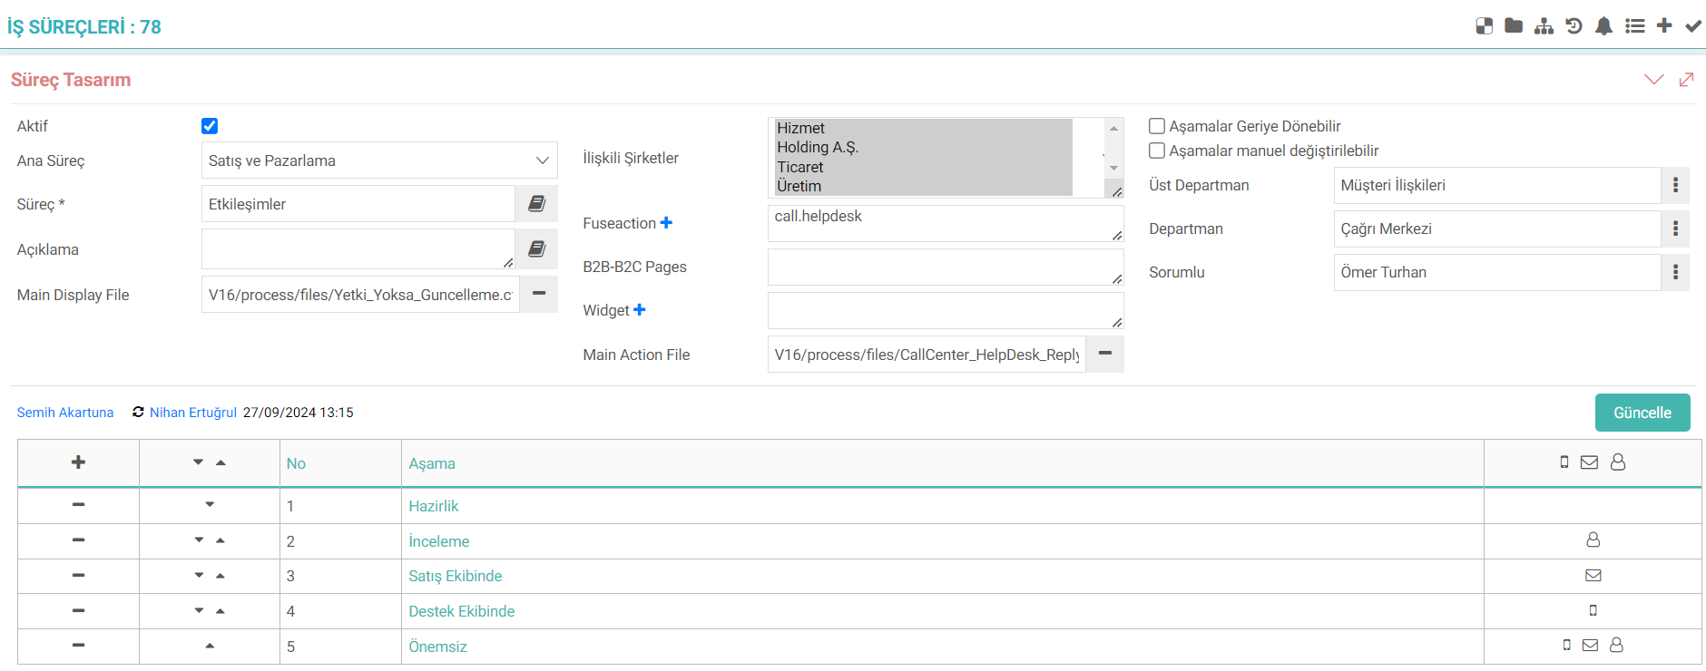This screenshot has width=1706, height=671.
Task: Delete the Satış Ekibinde stage row
Action: 78,576
